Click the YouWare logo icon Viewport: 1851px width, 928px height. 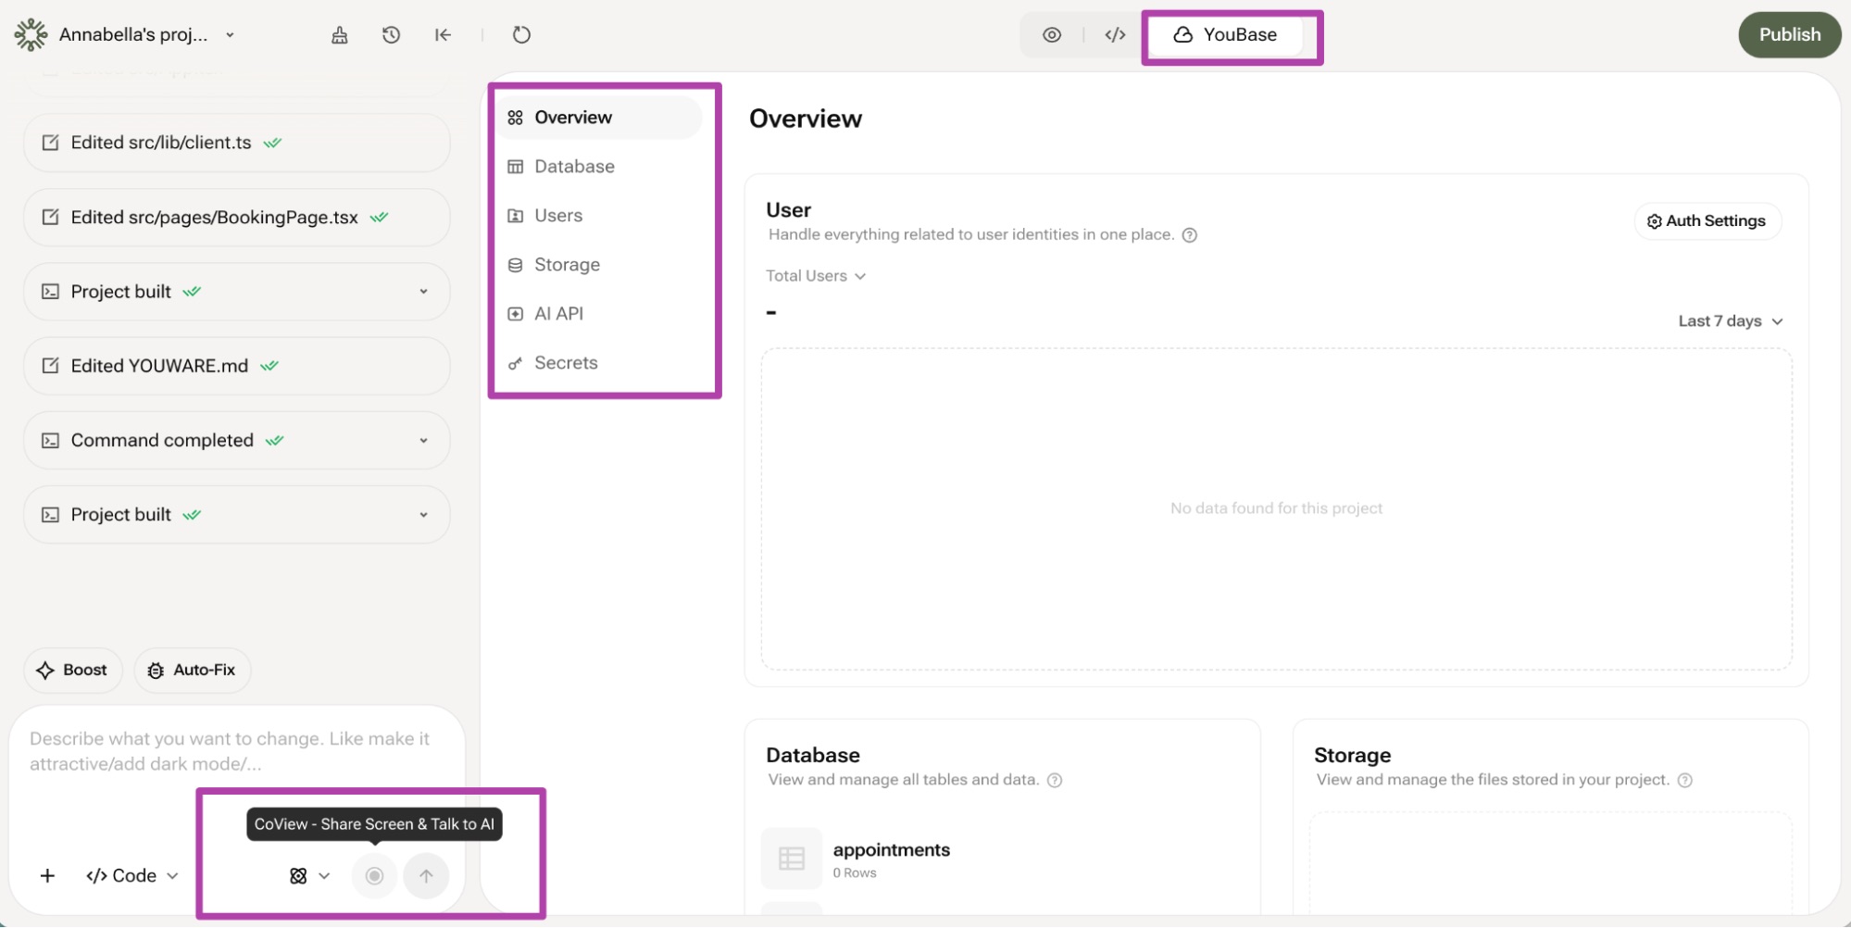31,34
